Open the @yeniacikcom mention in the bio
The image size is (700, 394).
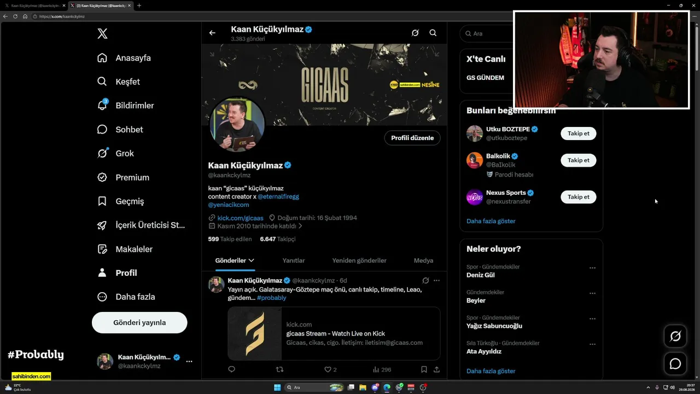click(229, 205)
